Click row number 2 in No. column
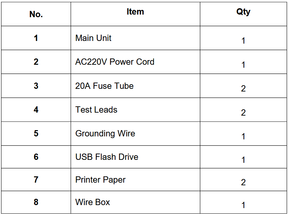 pos(36,62)
